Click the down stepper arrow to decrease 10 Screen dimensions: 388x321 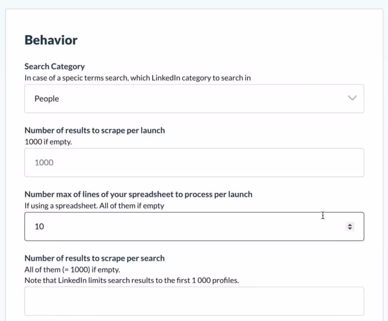(x=350, y=229)
